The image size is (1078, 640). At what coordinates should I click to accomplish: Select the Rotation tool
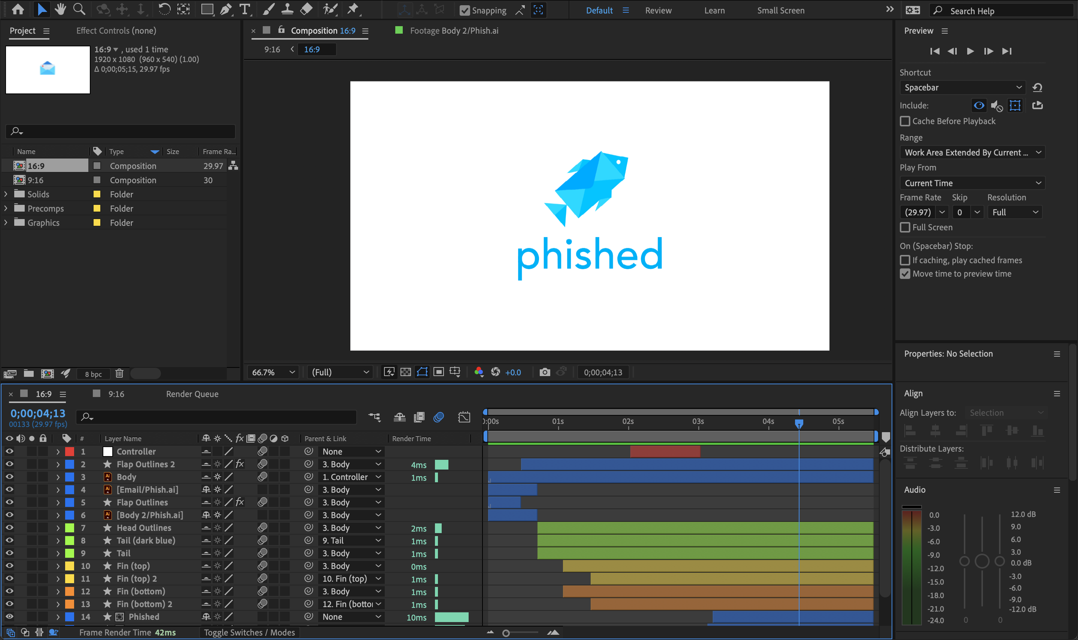[x=164, y=9]
